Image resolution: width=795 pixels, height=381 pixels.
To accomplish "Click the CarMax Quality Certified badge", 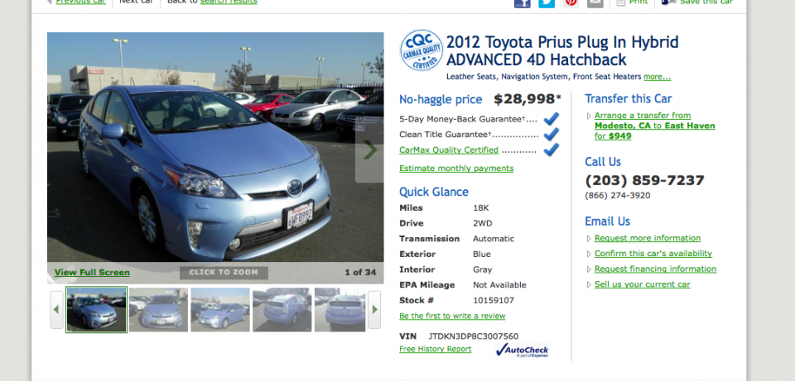I will point(422,50).
